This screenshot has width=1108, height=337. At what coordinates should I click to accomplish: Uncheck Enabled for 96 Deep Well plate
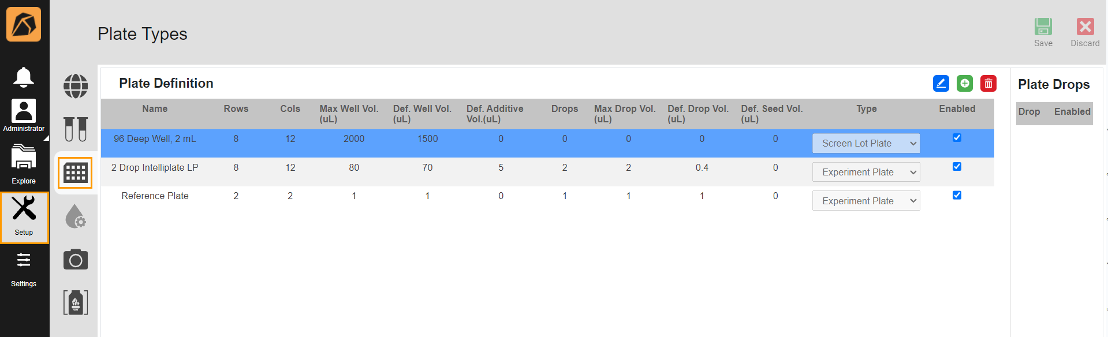957,138
